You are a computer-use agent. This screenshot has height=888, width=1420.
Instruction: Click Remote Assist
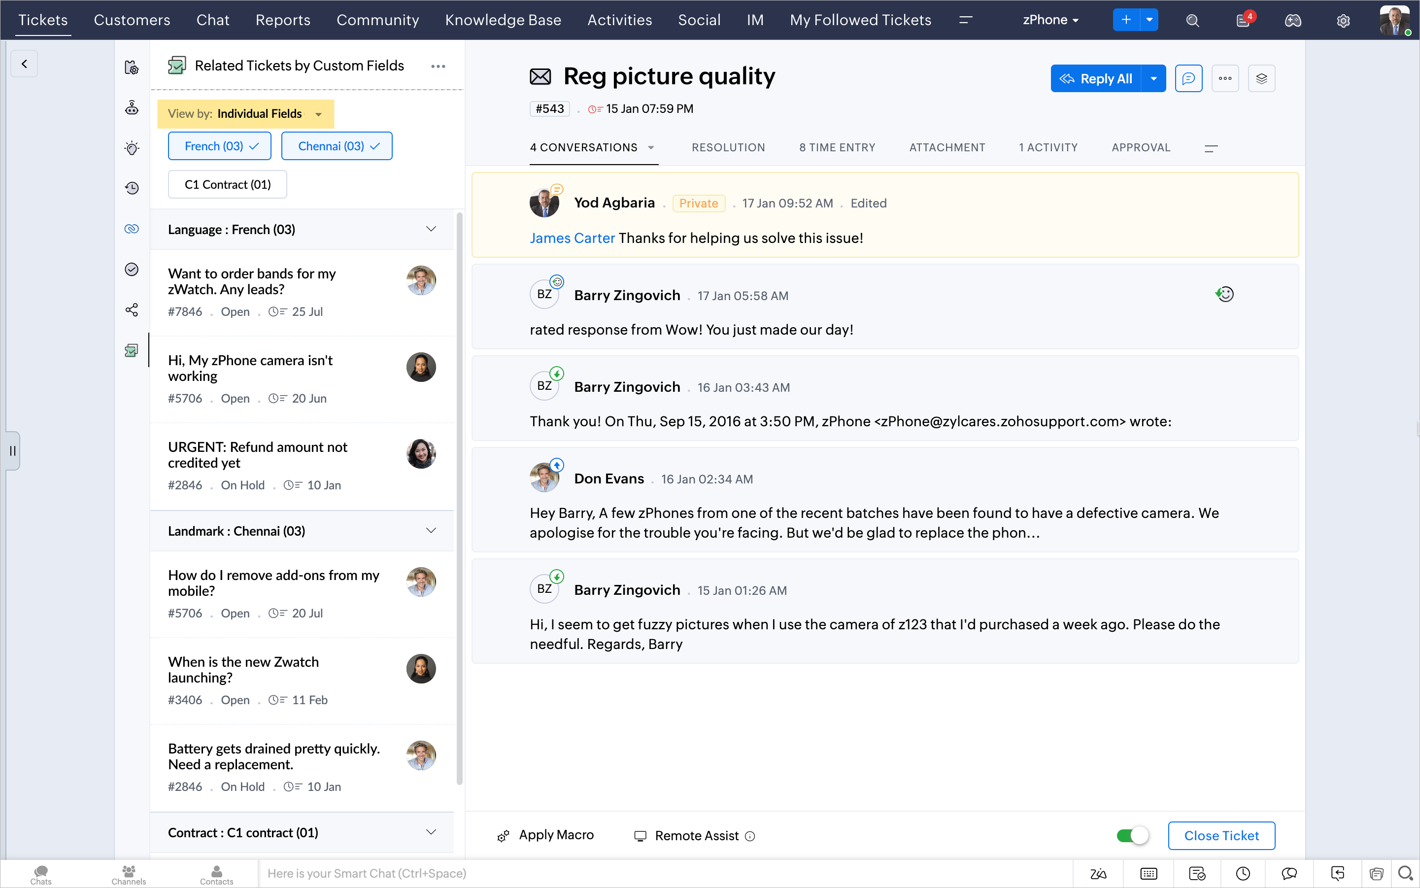tap(687, 835)
